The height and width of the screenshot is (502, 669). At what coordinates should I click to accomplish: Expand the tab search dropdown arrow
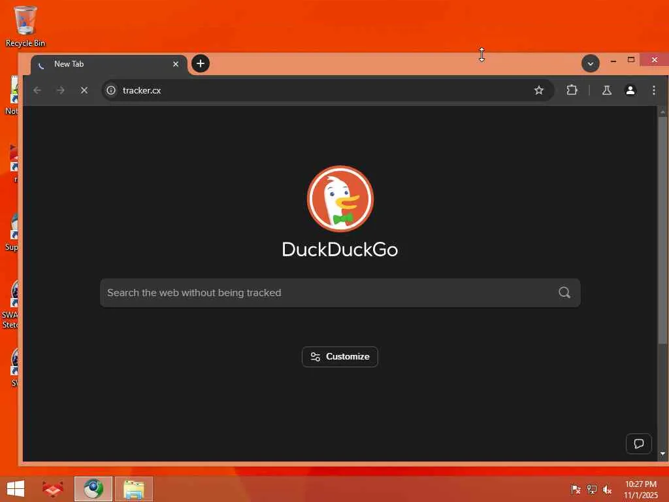click(x=591, y=63)
